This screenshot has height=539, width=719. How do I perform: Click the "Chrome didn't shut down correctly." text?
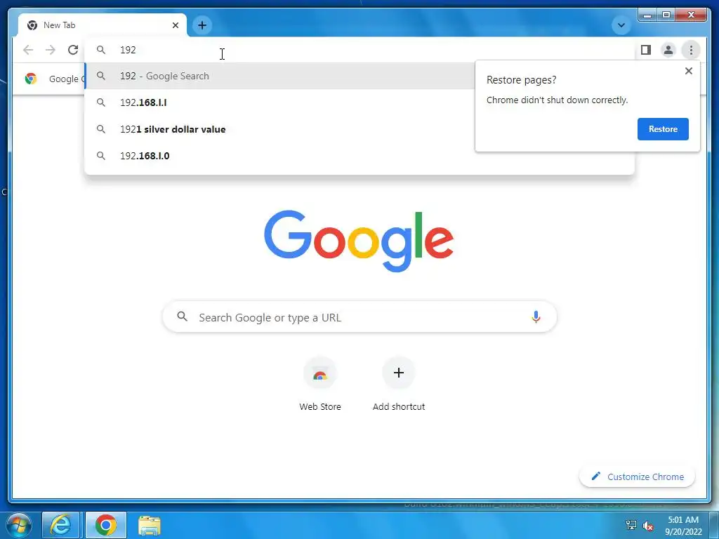tap(557, 100)
